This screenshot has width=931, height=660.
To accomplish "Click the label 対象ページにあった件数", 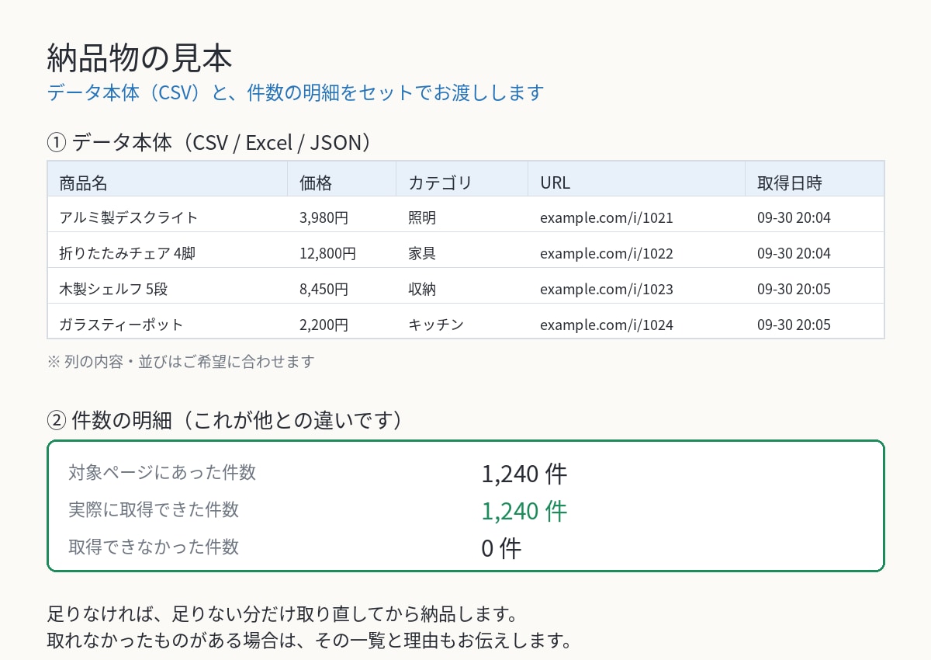I will click(162, 472).
